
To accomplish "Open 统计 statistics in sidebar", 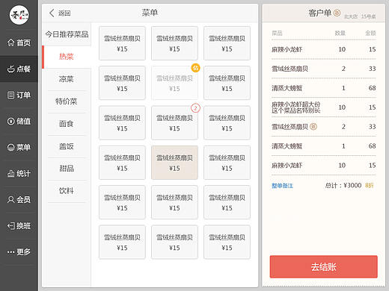I will (19, 173).
